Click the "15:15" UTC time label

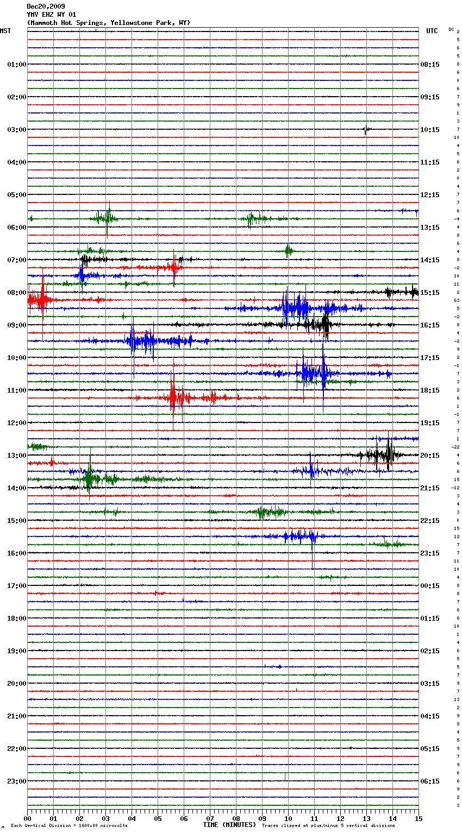[x=430, y=293]
